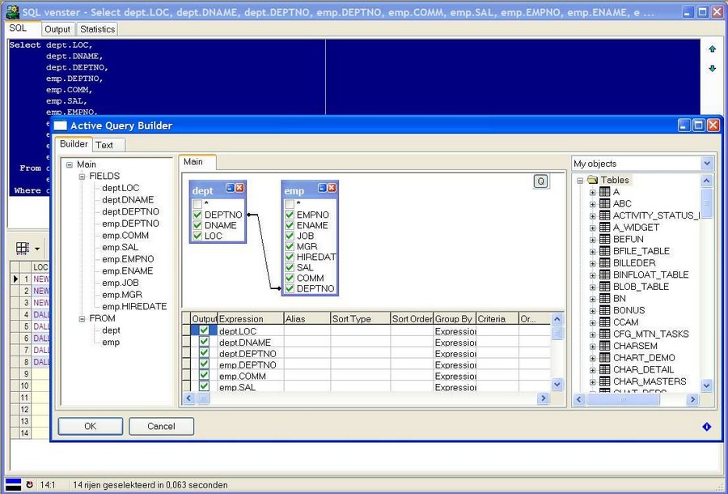Screen dimensions: 728x494
Task: Switch to the Output tab
Action: pyautogui.click(x=57, y=28)
